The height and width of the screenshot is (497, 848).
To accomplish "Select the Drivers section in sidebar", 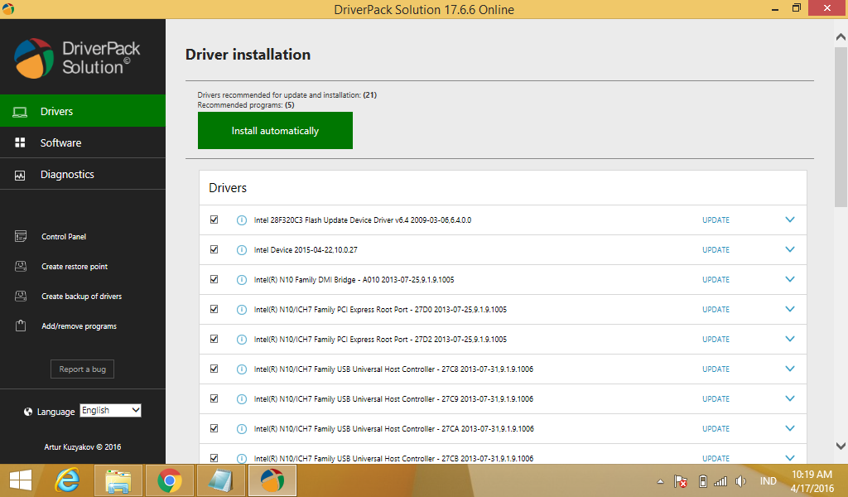I will 83,111.
